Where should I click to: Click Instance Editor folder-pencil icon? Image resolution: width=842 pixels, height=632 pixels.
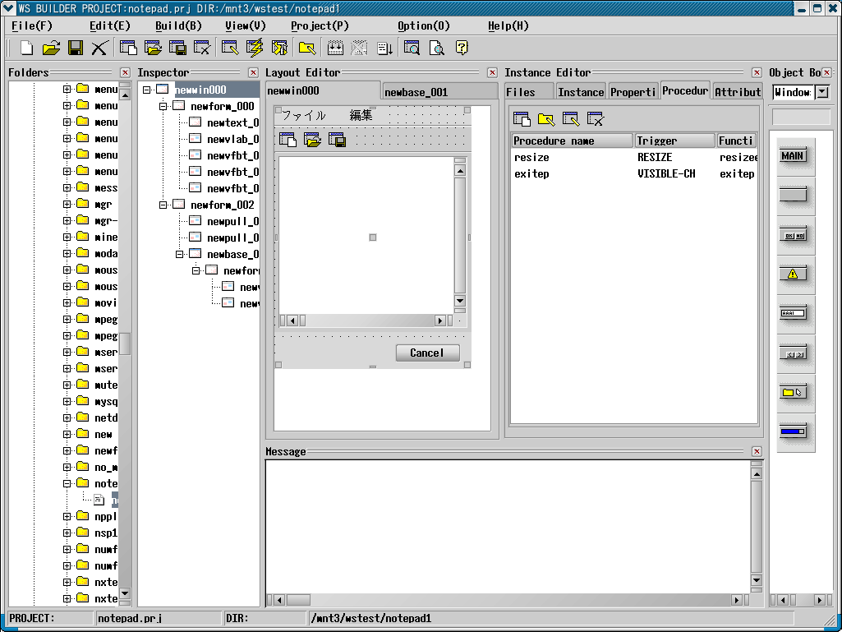[x=546, y=119]
